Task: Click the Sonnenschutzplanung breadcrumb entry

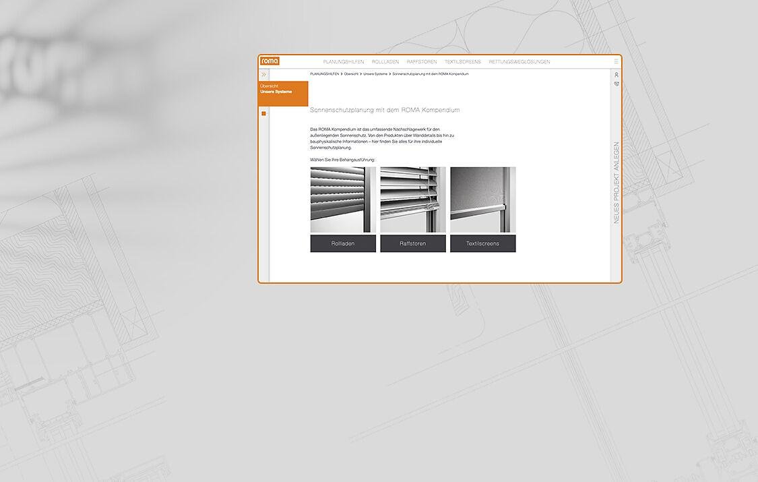Action: [431, 74]
